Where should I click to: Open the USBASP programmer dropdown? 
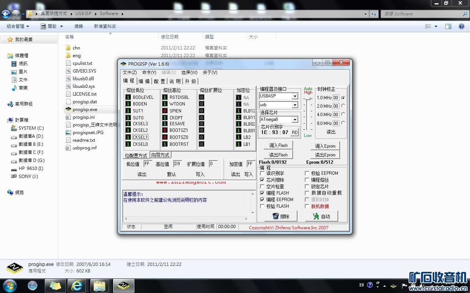(294, 96)
